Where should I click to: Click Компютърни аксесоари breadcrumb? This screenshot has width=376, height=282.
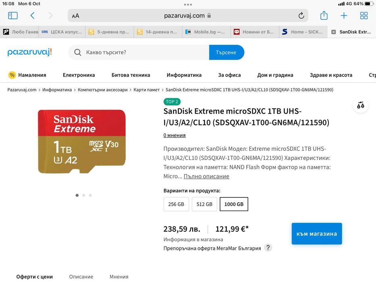coord(103,90)
